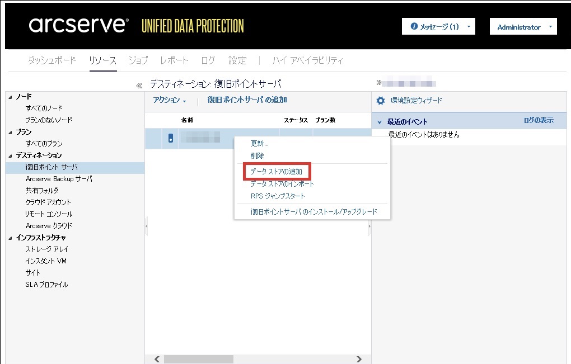Open the ハイ アベイラビリティ tab

coord(307,60)
